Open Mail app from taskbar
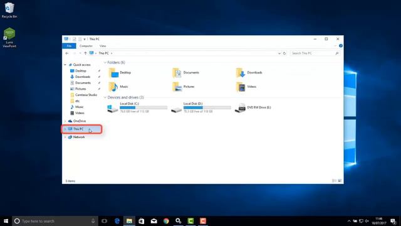The height and width of the screenshot is (226, 401). 154,221
